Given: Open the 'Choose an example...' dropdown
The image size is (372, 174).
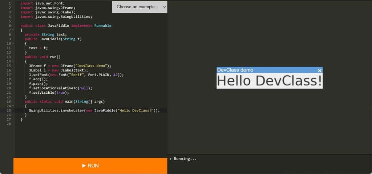Looking at the screenshot, I should [140, 7].
